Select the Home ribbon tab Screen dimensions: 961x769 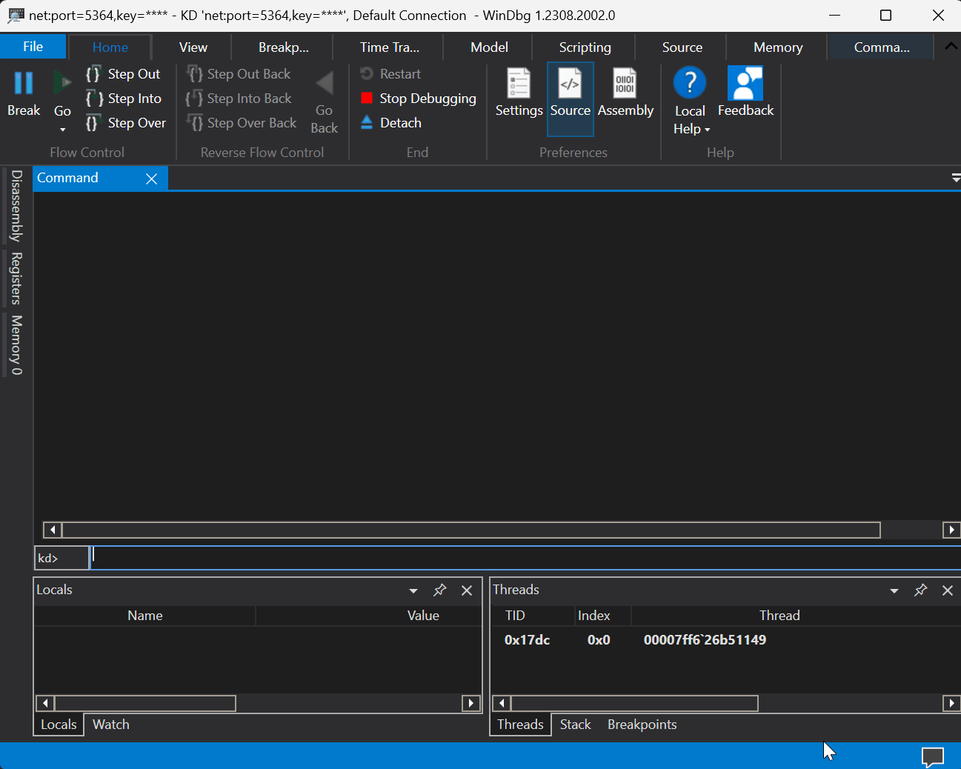[x=110, y=47]
